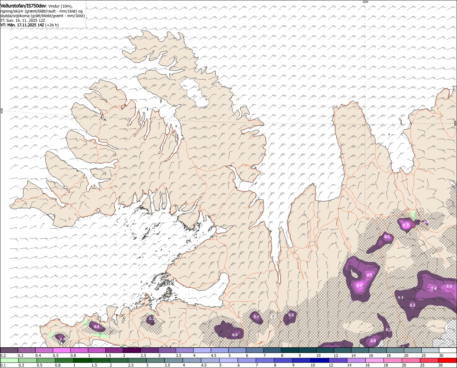Pick the darkest green 1 swatch in lower scale
Image resolution: width=457 pixels, height=368 pixels.
coord(82,360)
